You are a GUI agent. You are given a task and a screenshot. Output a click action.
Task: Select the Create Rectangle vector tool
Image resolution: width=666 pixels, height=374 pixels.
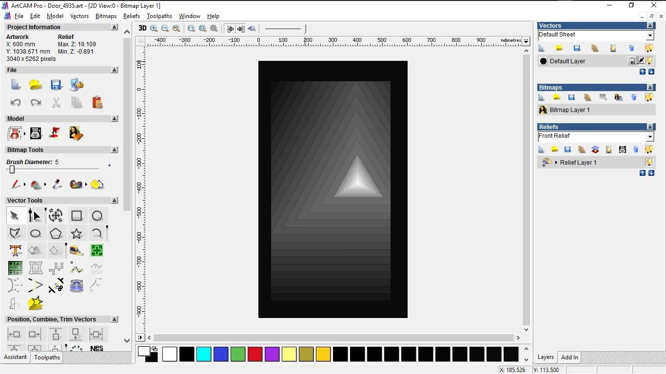[77, 216]
